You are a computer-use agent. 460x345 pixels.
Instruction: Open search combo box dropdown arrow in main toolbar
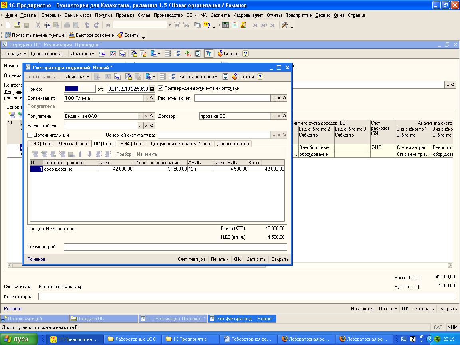pos(169,25)
